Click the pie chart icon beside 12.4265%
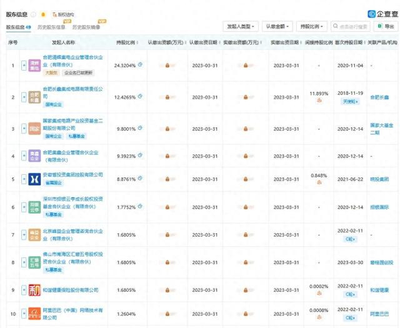This screenshot has height=328, width=400. coord(140,96)
